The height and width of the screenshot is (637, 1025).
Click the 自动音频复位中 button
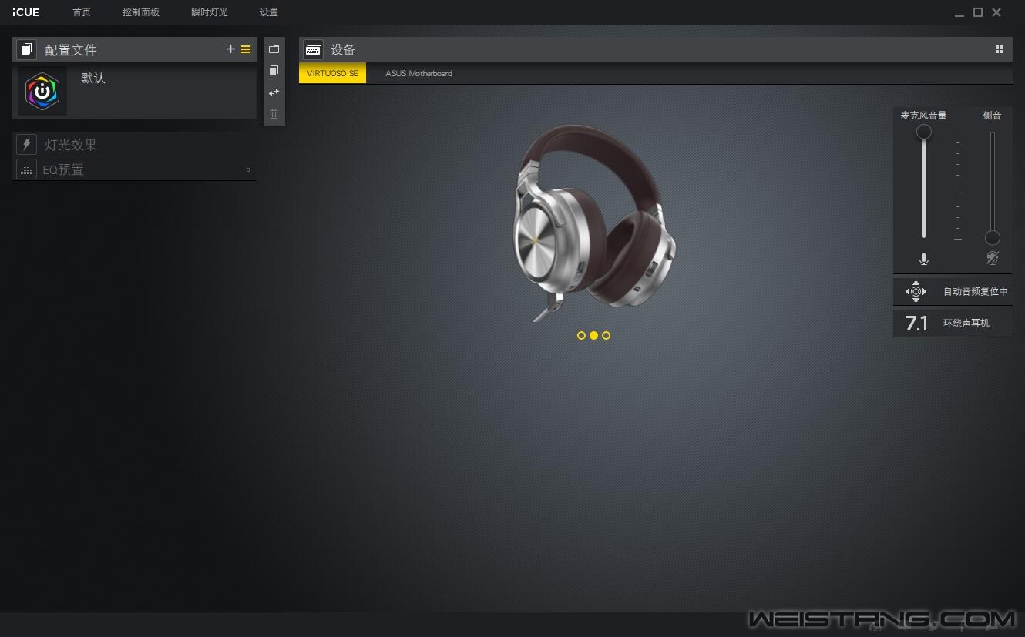(x=953, y=292)
